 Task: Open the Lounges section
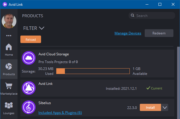9,108
